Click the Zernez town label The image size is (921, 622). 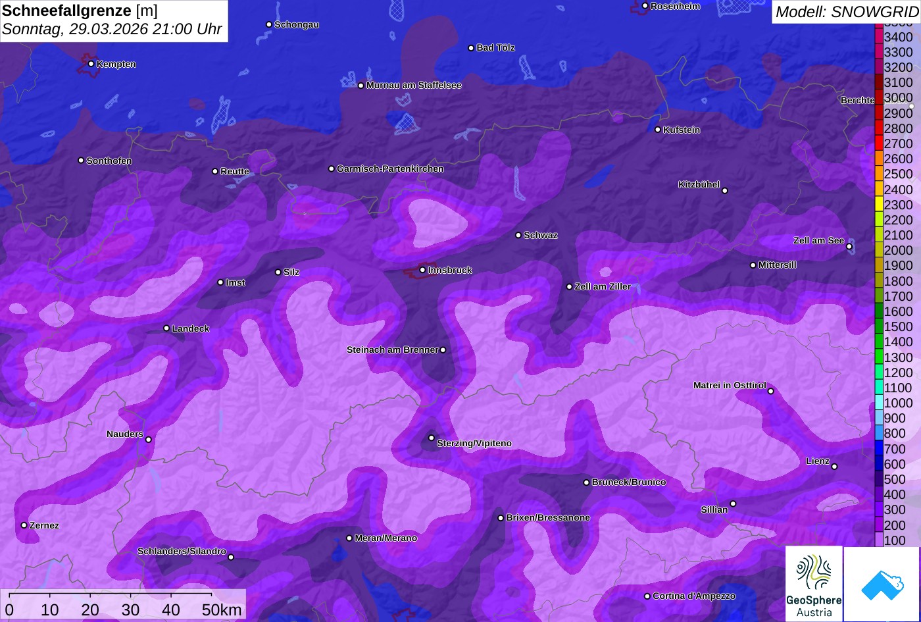[44, 525]
